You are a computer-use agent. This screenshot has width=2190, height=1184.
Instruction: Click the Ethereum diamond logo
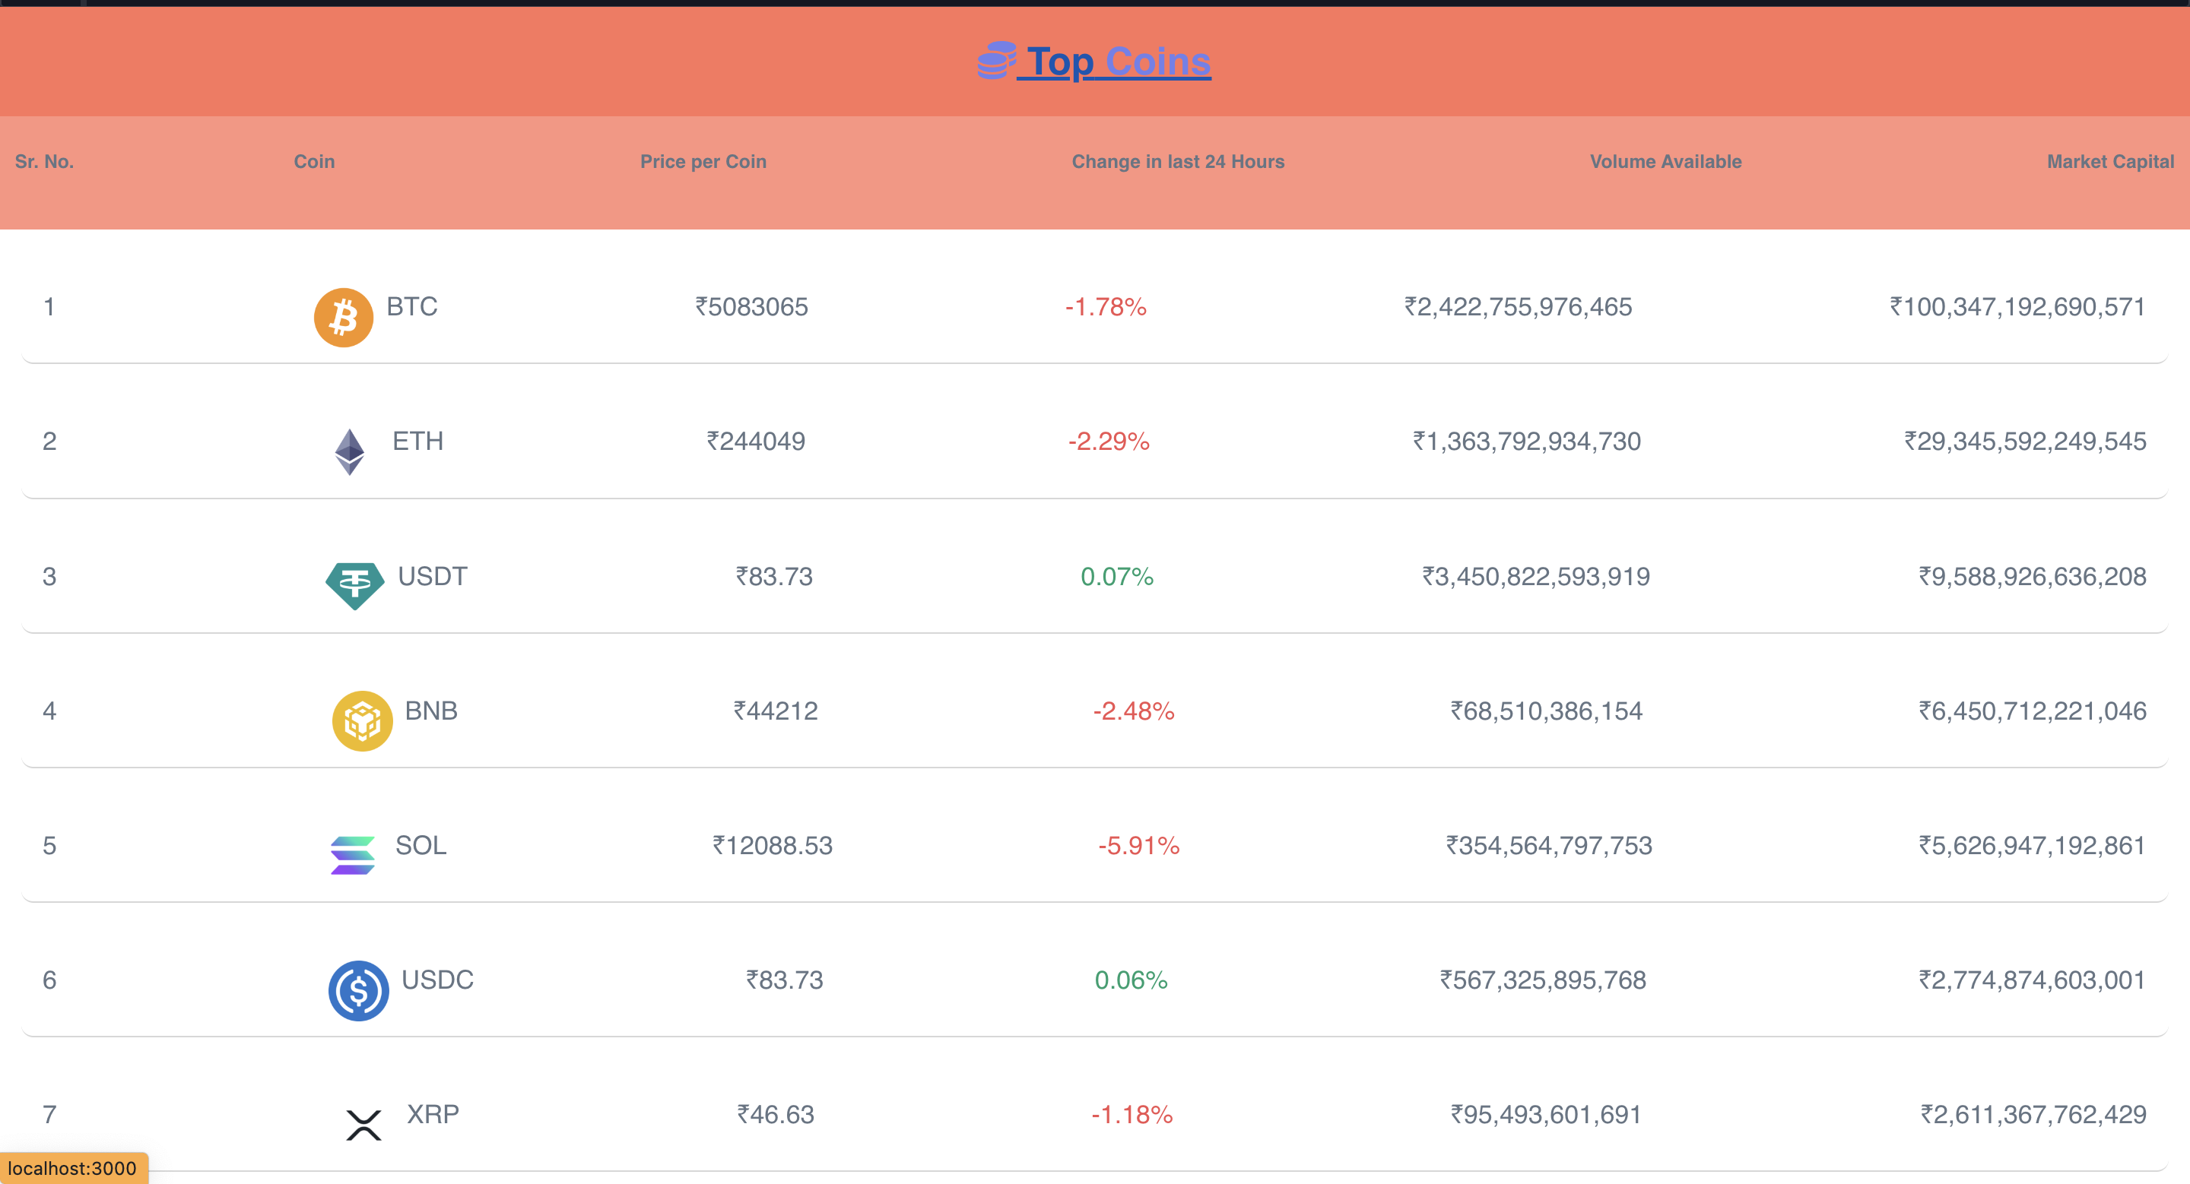(350, 452)
